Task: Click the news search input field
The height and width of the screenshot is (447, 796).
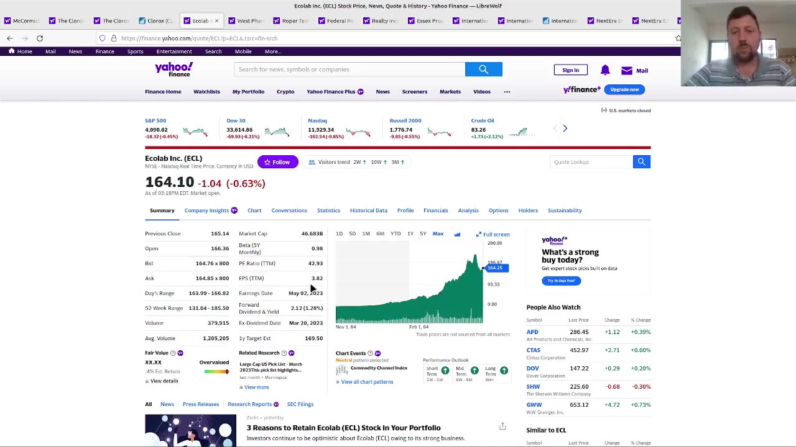Action: tap(349, 70)
